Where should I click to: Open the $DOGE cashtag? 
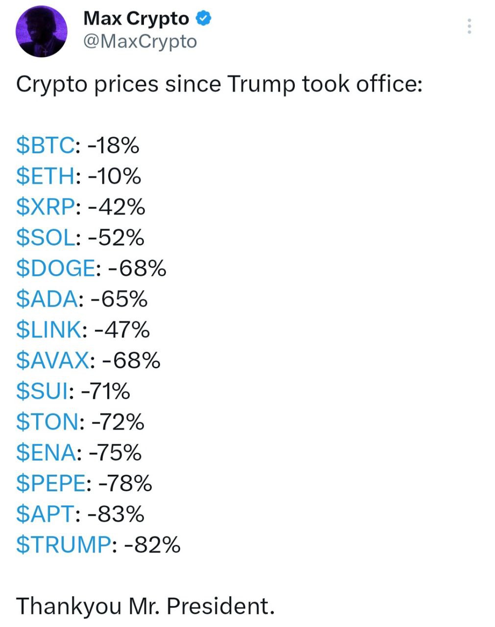point(55,268)
